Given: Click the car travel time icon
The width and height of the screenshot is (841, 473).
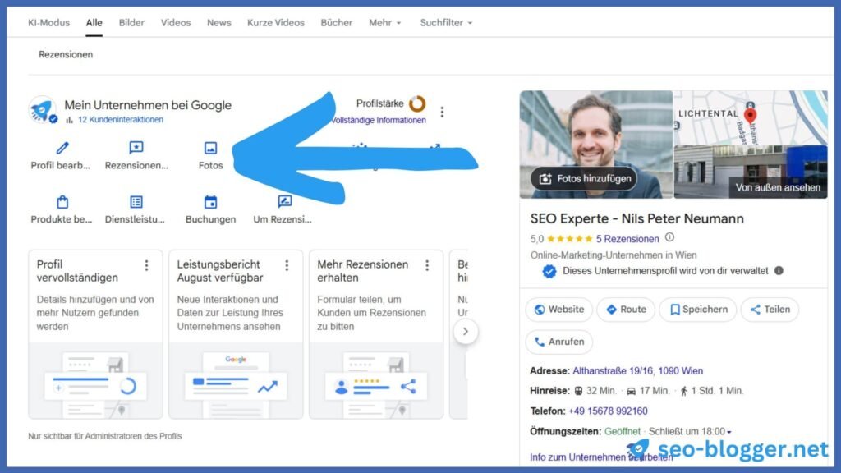Looking at the screenshot, I should 632,391.
